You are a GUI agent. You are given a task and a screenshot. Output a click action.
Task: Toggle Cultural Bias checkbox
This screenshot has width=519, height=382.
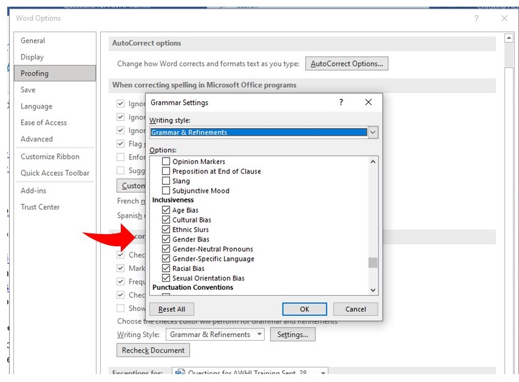click(166, 219)
